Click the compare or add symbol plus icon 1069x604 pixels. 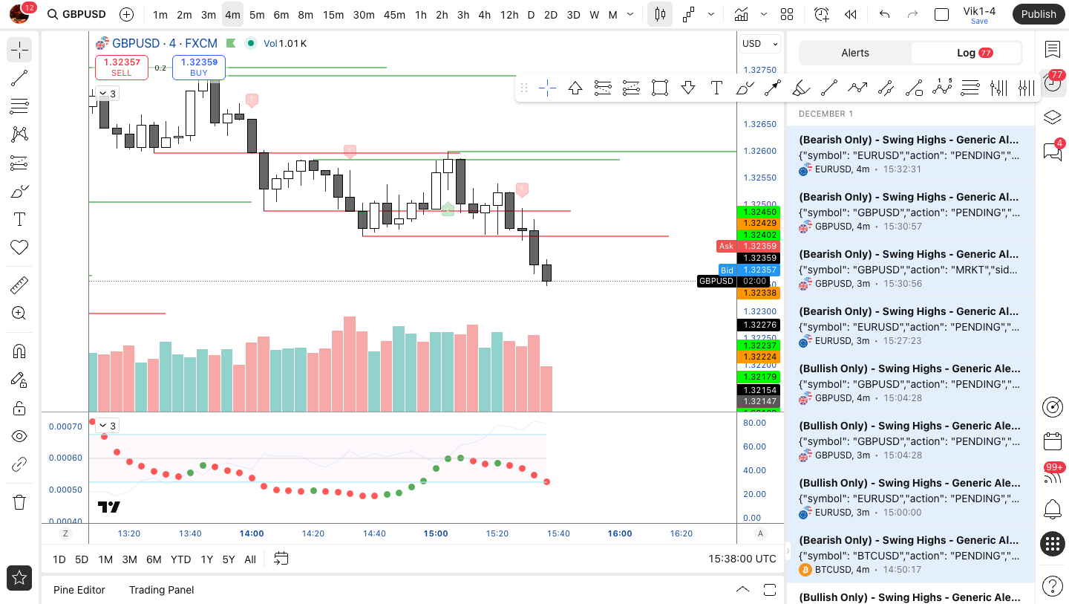click(126, 14)
